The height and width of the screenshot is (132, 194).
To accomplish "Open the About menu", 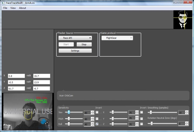I will click(x=23, y=8).
